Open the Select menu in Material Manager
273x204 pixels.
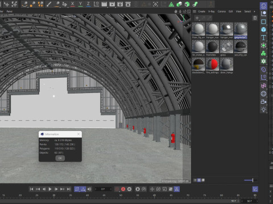pyautogui.click(x=247, y=11)
